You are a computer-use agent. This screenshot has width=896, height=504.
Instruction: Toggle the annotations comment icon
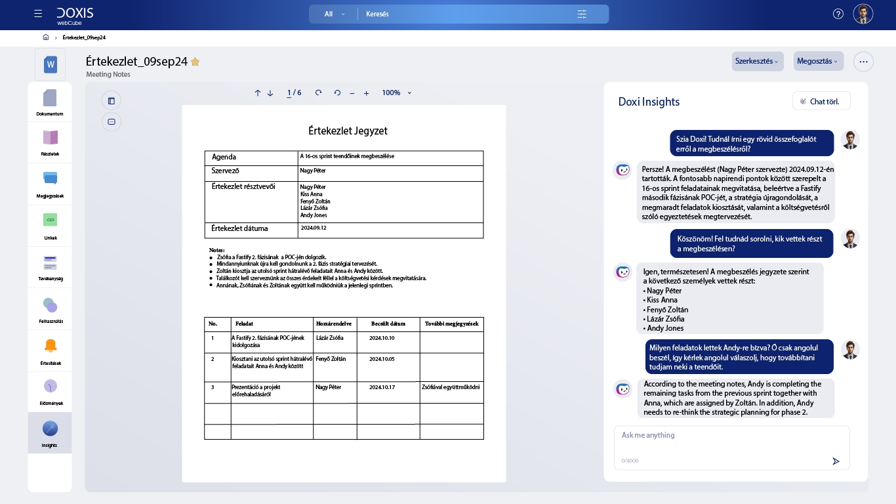click(x=112, y=122)
